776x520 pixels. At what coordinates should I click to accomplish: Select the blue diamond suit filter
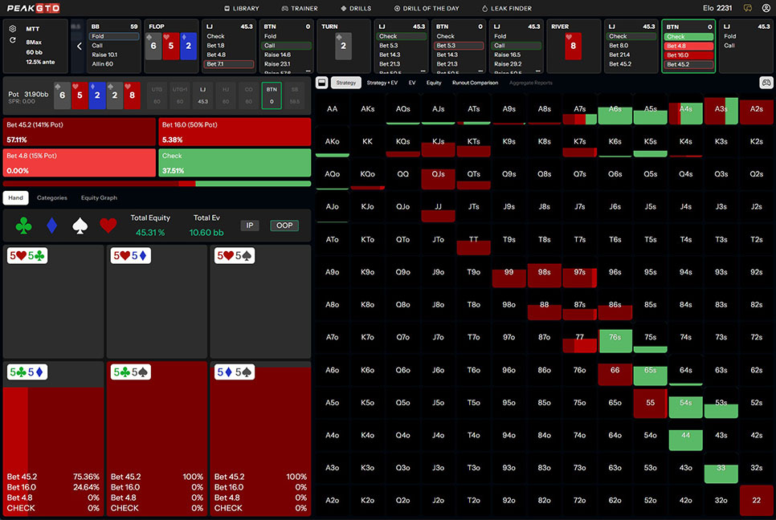[52, 226]
